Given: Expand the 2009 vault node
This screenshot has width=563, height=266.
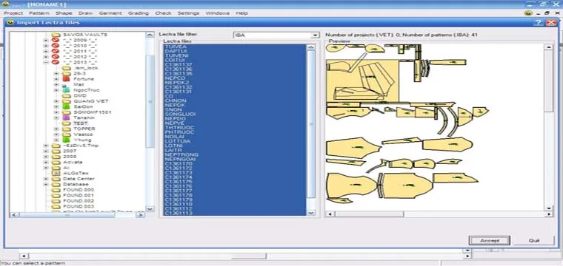Looking at the screenshot, I should pos(46,40).
